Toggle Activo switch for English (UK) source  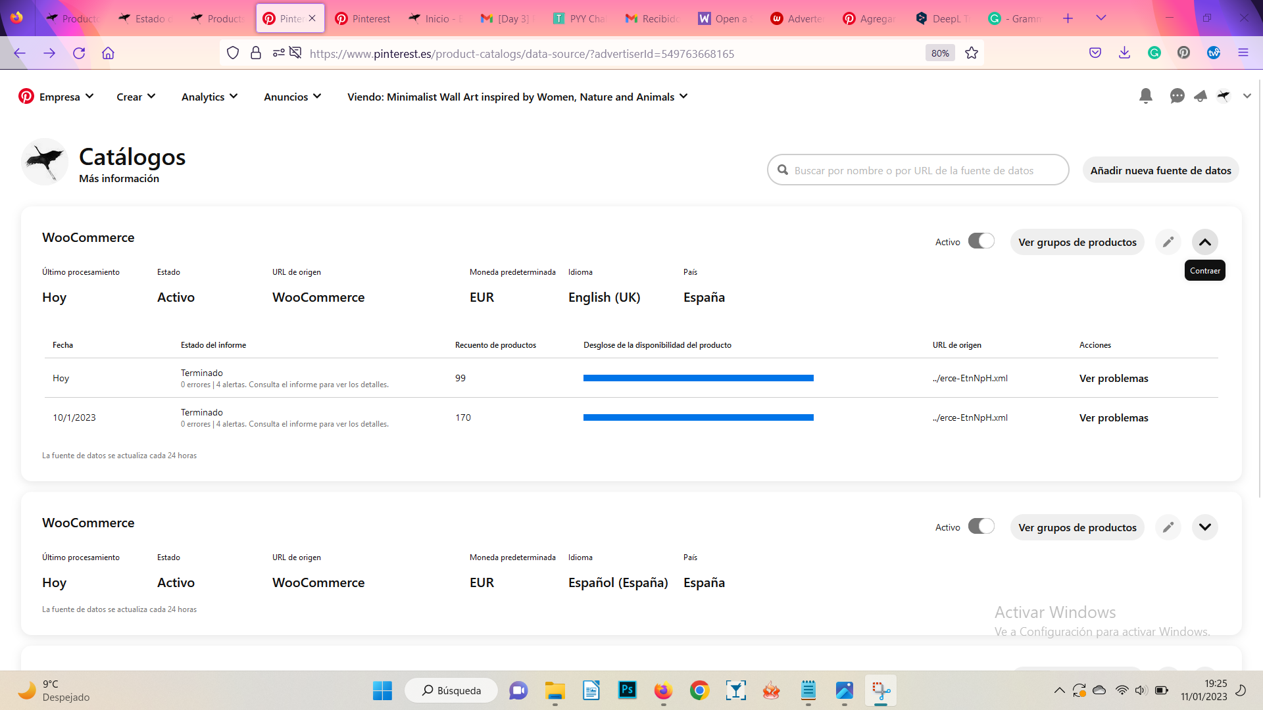pos(981,241)
